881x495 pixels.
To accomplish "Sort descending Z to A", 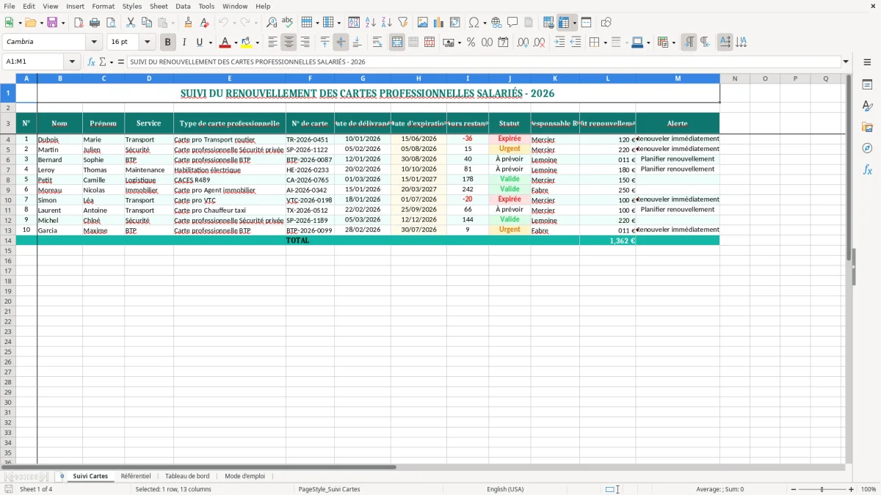I will click(x=387, y=23).
